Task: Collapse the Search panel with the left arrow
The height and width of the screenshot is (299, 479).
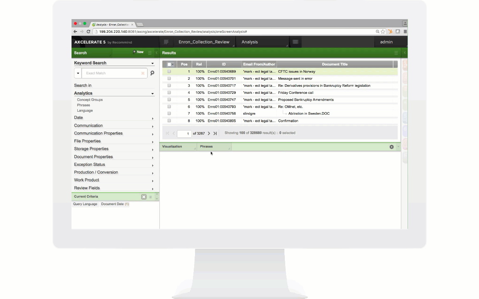Action: point(156,53)
